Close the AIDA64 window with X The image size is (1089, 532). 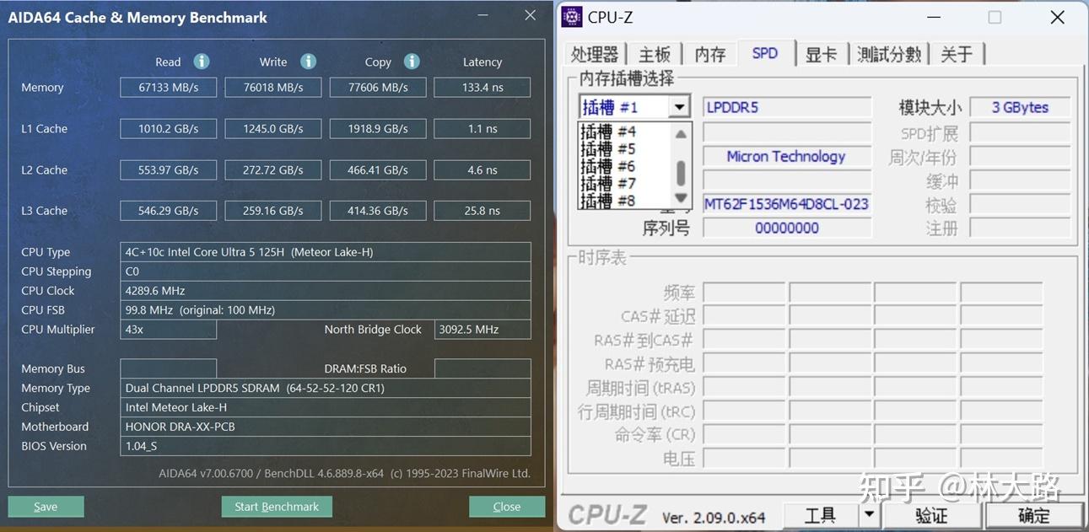click(x=530, y=15)
